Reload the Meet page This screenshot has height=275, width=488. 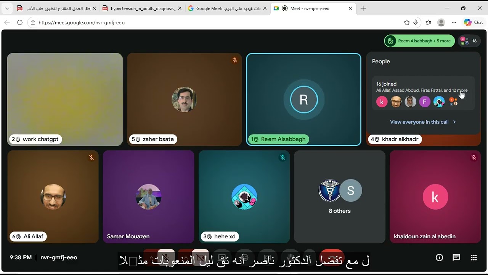click(20, 23)
